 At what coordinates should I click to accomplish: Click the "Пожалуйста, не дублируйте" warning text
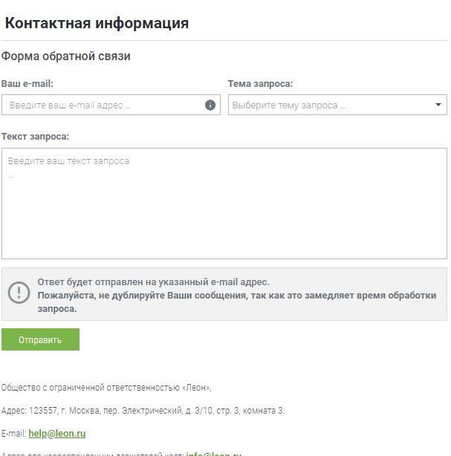(x=236, y=296)
